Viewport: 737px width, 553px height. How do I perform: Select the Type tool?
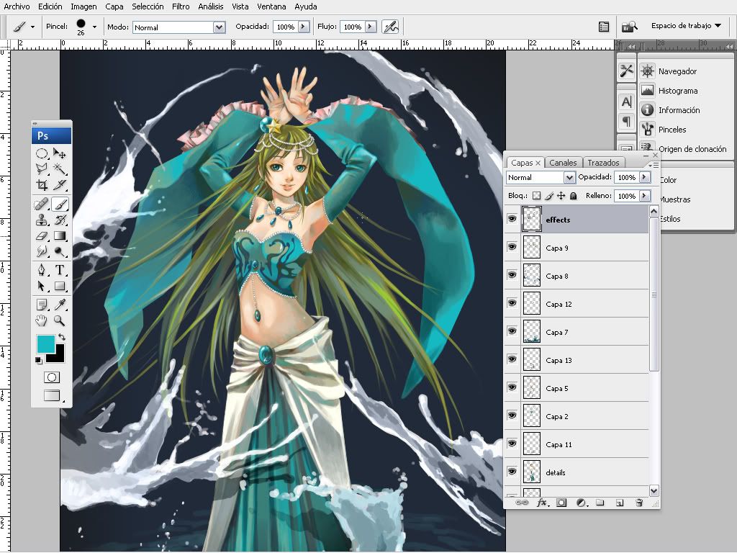(x=60, y=270)
